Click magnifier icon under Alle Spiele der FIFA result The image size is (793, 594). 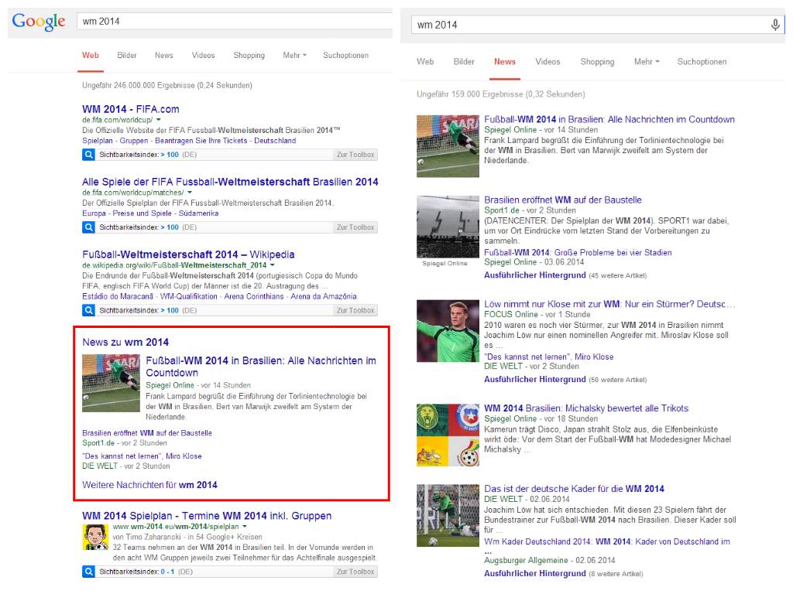(x=88, y=227)
